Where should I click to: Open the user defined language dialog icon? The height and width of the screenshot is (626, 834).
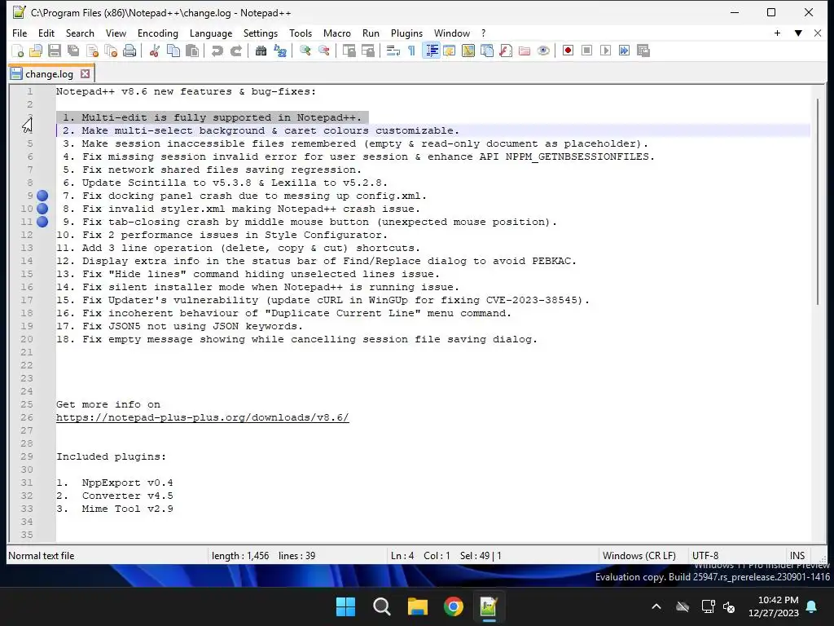coord(450,51)
